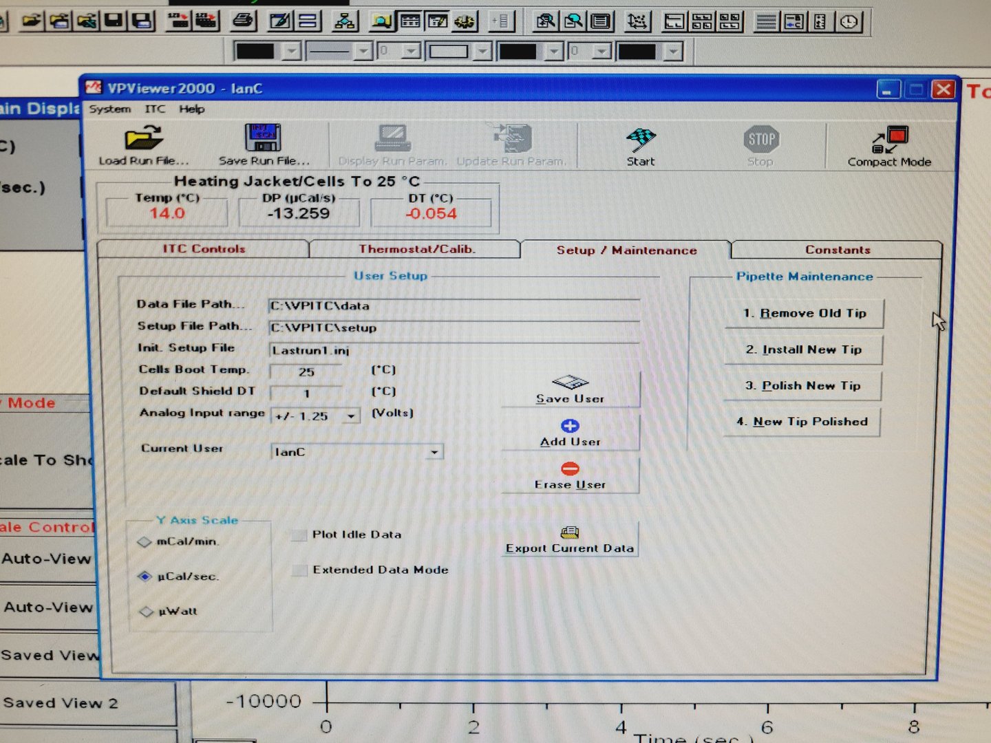Click Auto-View 1 button in background window
Viewport: 991px width, 743px height.
48,559
